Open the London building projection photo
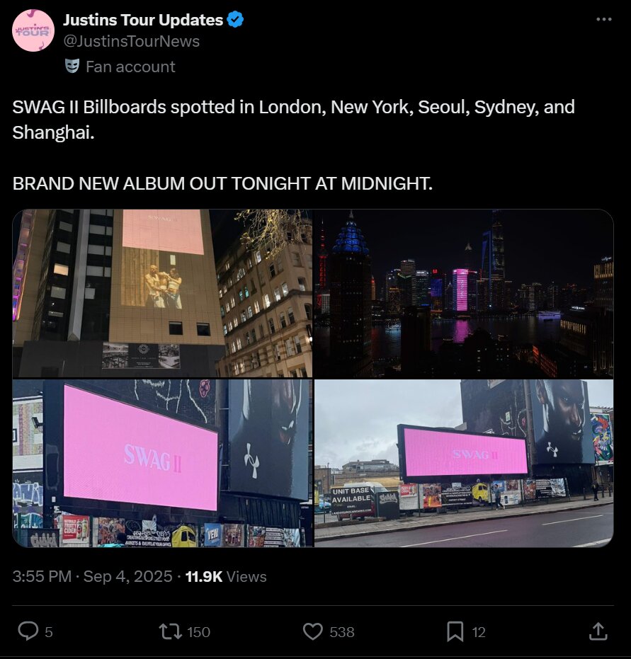Screen dimensions: 631x659 [x=162, y=293]
